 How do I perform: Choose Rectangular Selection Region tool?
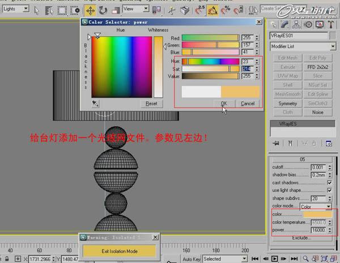point(62,10)
